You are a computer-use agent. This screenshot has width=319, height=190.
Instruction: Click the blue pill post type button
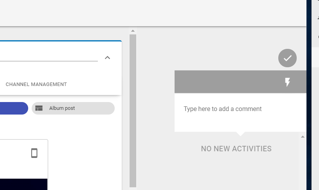click(14, 108)
